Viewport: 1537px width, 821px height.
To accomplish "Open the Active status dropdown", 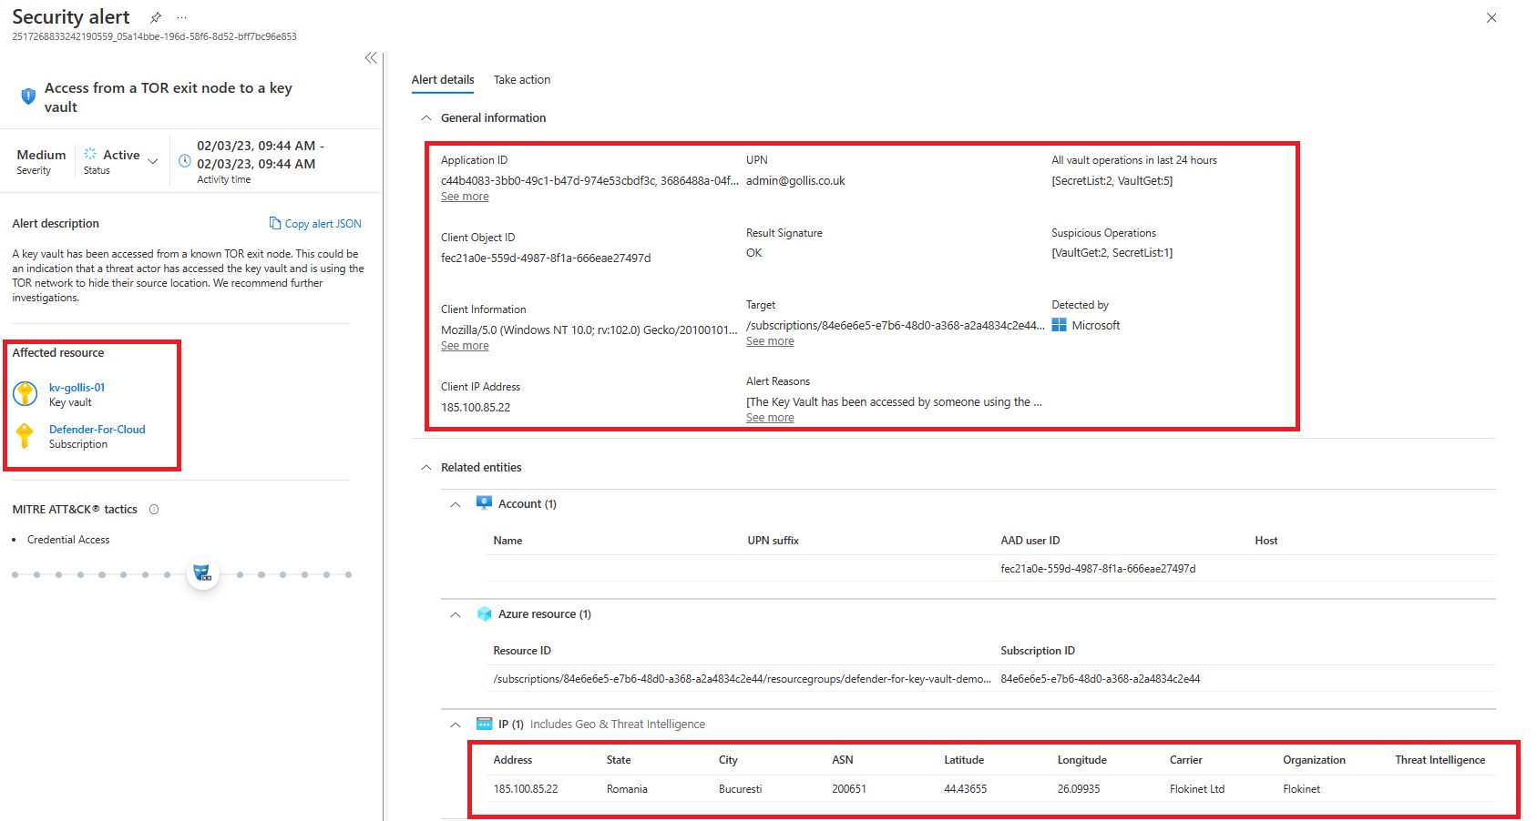I will pyautogui.click(x=153, y=161).
